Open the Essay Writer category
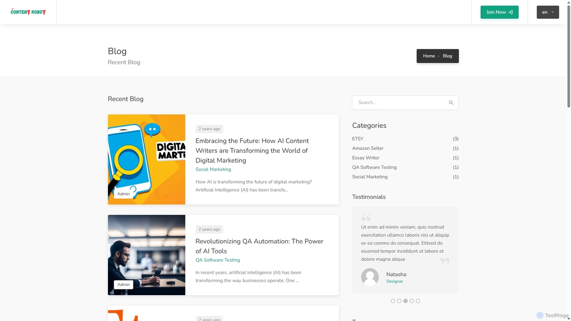The width and height of the screenshot is (571, 321). tap(366, 158)
